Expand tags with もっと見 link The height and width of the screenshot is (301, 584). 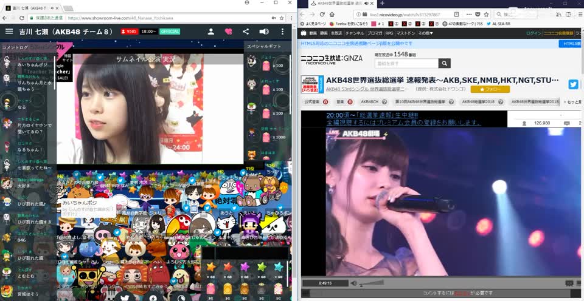pos(574,101)
